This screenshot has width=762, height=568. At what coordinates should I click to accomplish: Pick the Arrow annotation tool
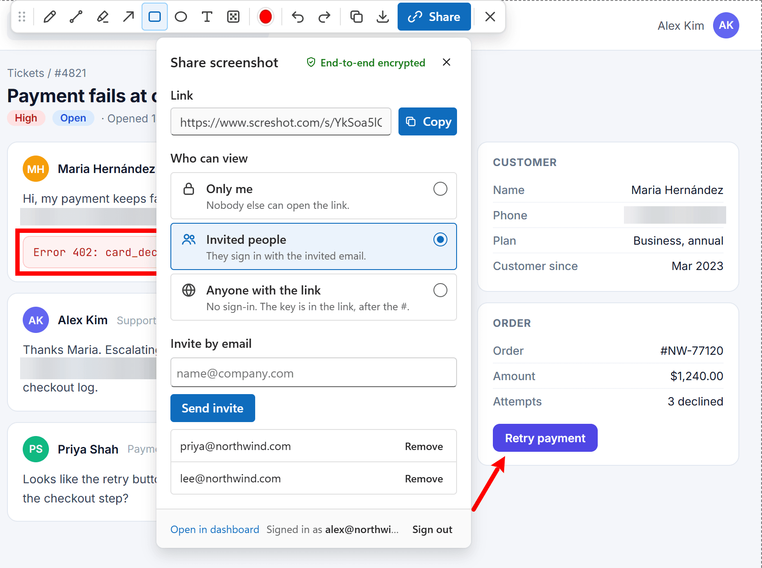pyautogui.click(x=128, y=17)
